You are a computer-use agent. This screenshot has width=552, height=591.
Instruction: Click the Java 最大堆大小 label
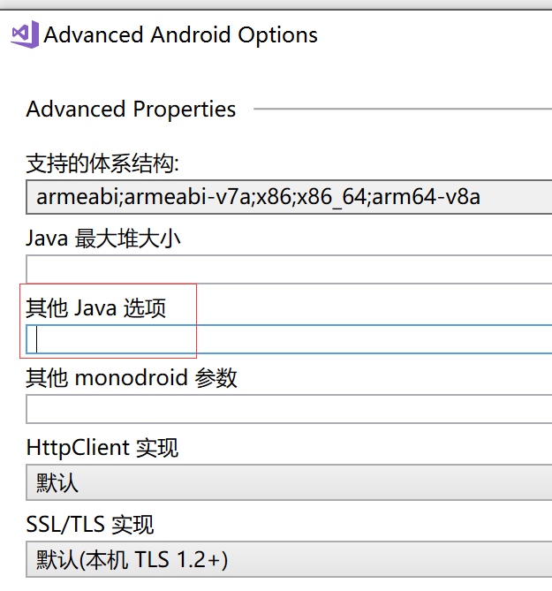point(103,238)
